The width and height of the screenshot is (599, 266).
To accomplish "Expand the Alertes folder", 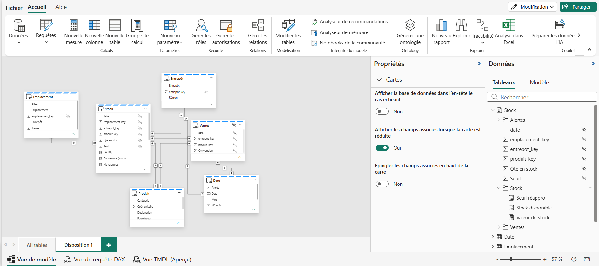I will coord(499,120).
